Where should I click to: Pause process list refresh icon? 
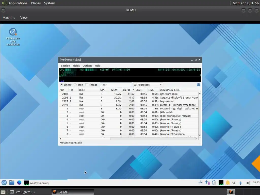[199, 85]
